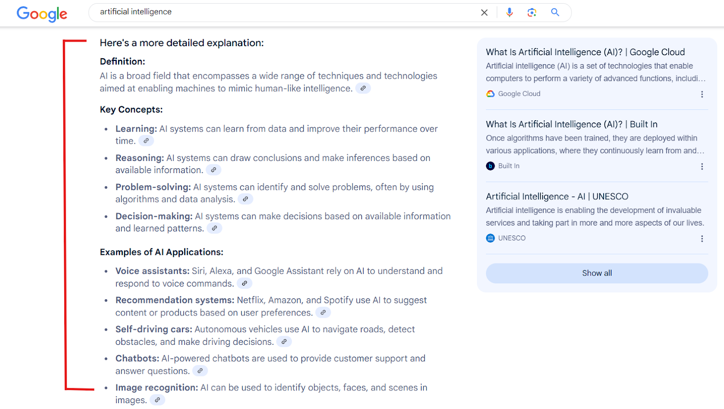724x409 pixels.
Task: Click Google Cloud snippet starting 'Artificial intelligence (AI) is a set'
Action: coord(595,72)
